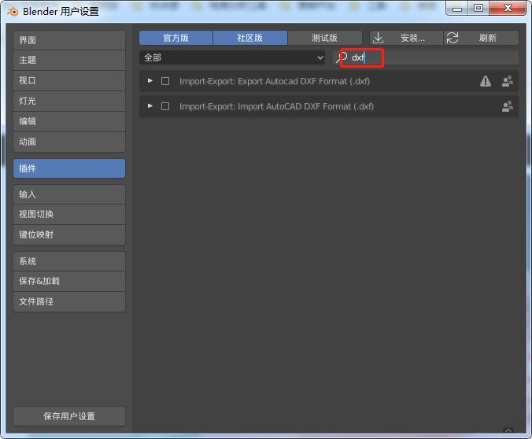This screenshot has width=532, height=439.
Task: Click community icon on Export Autocad DXF row
Action: coord(508,81)
